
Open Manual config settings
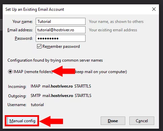[22, 121]
